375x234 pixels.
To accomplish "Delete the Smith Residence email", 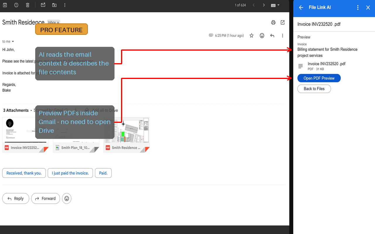I will (28, 5).
